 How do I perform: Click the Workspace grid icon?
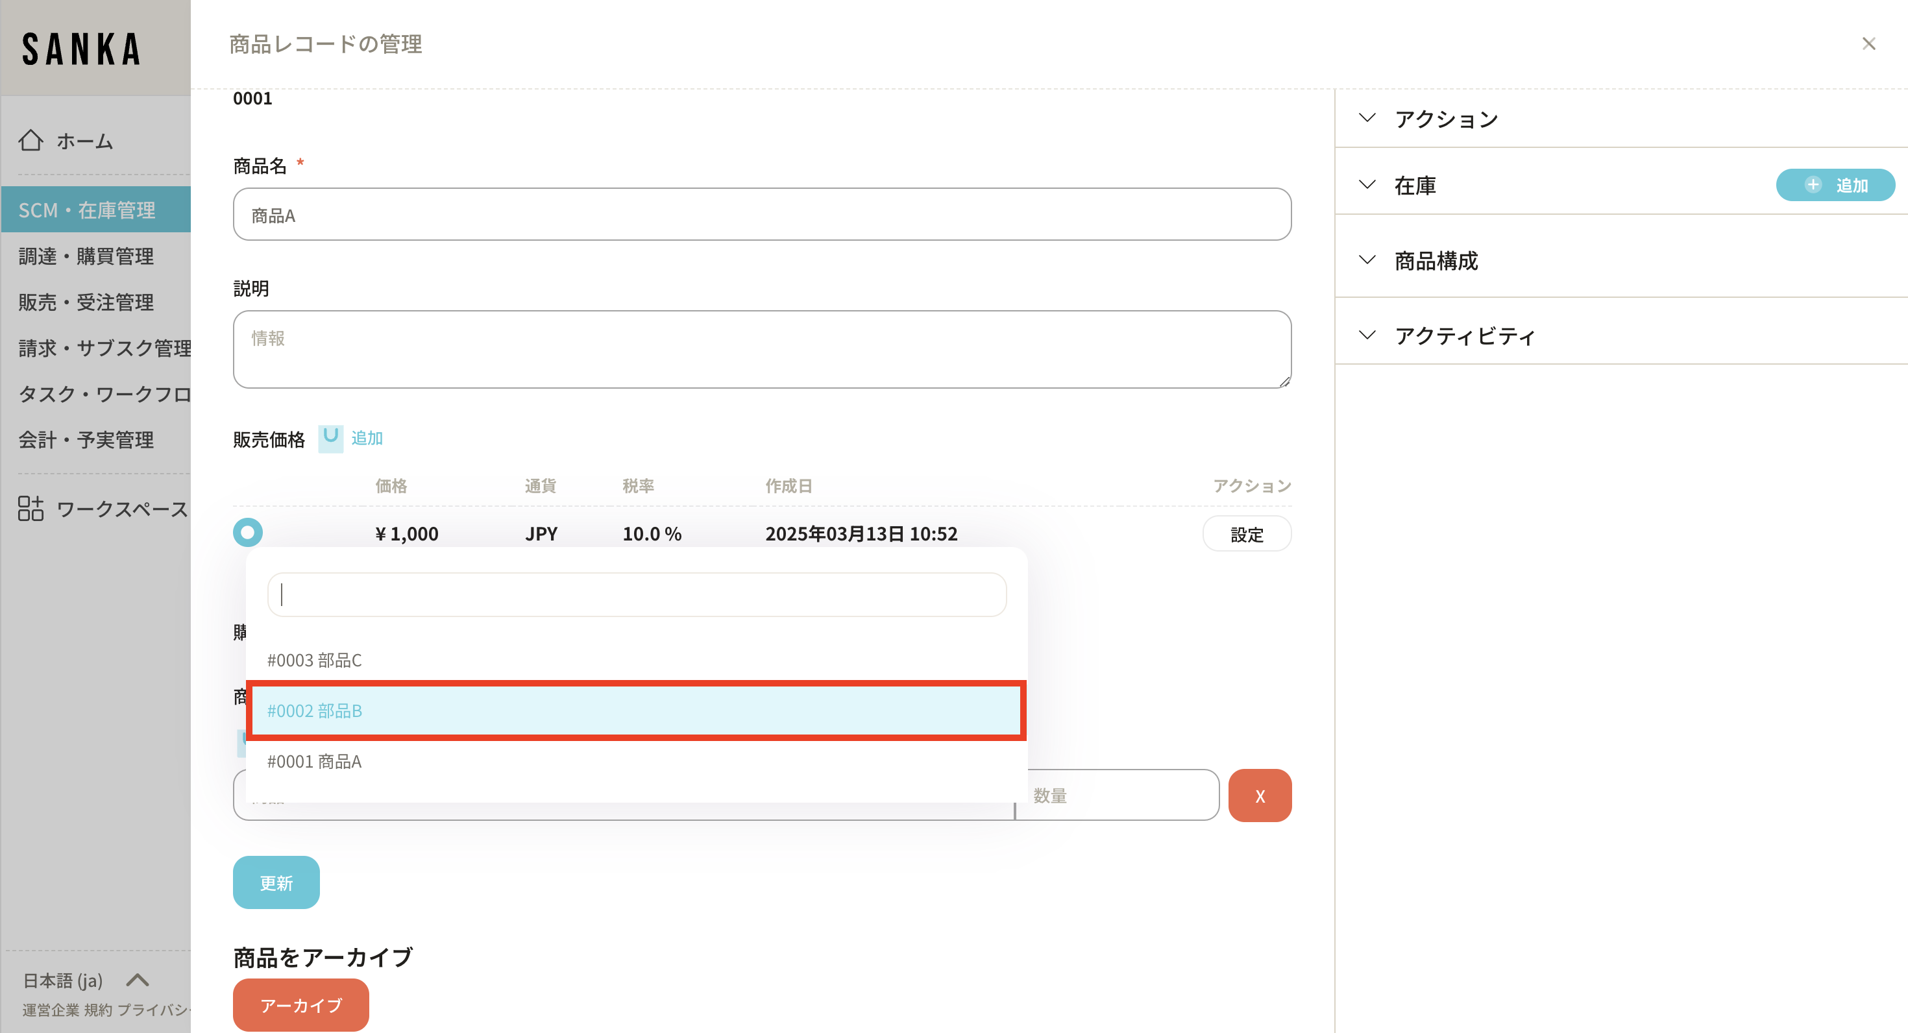pyautogui.click(x=31, y=509)
